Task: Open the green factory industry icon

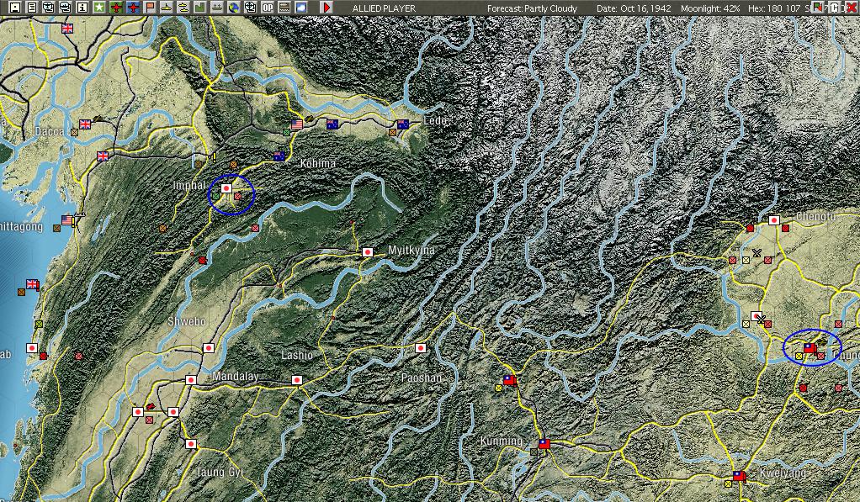Action: pyautogui.click(x=200, y=8)
